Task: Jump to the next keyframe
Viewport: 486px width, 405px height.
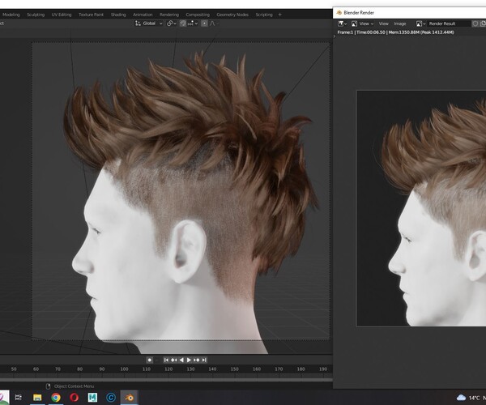Action: [197, 360]
